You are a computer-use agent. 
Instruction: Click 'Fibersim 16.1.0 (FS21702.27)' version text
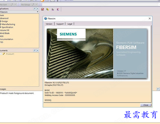coord(57,83)
